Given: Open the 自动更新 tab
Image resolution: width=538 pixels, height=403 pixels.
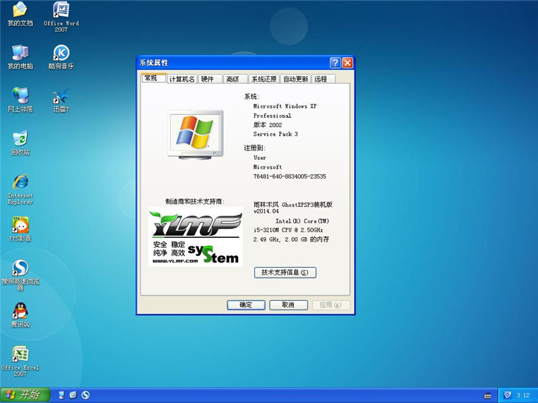Looking at the screenshot, I should (295, 79).
